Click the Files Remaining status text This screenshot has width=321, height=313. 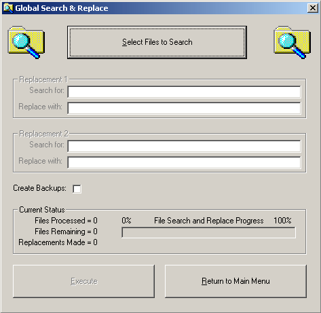pyautogui.click(x=66, y=232)
